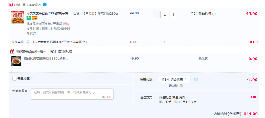Image resolution: width=265 pixels, height=118 pixels.
Task: Click the discounted subtotal 45.00
Action: tap(252, 14)
